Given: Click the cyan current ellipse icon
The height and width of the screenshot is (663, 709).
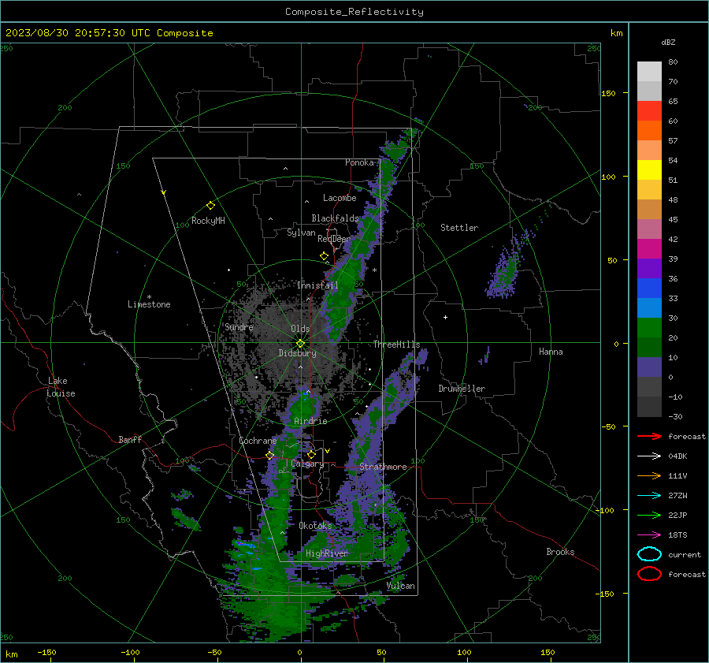Looking at the screenshot, I should click(649, 554).
